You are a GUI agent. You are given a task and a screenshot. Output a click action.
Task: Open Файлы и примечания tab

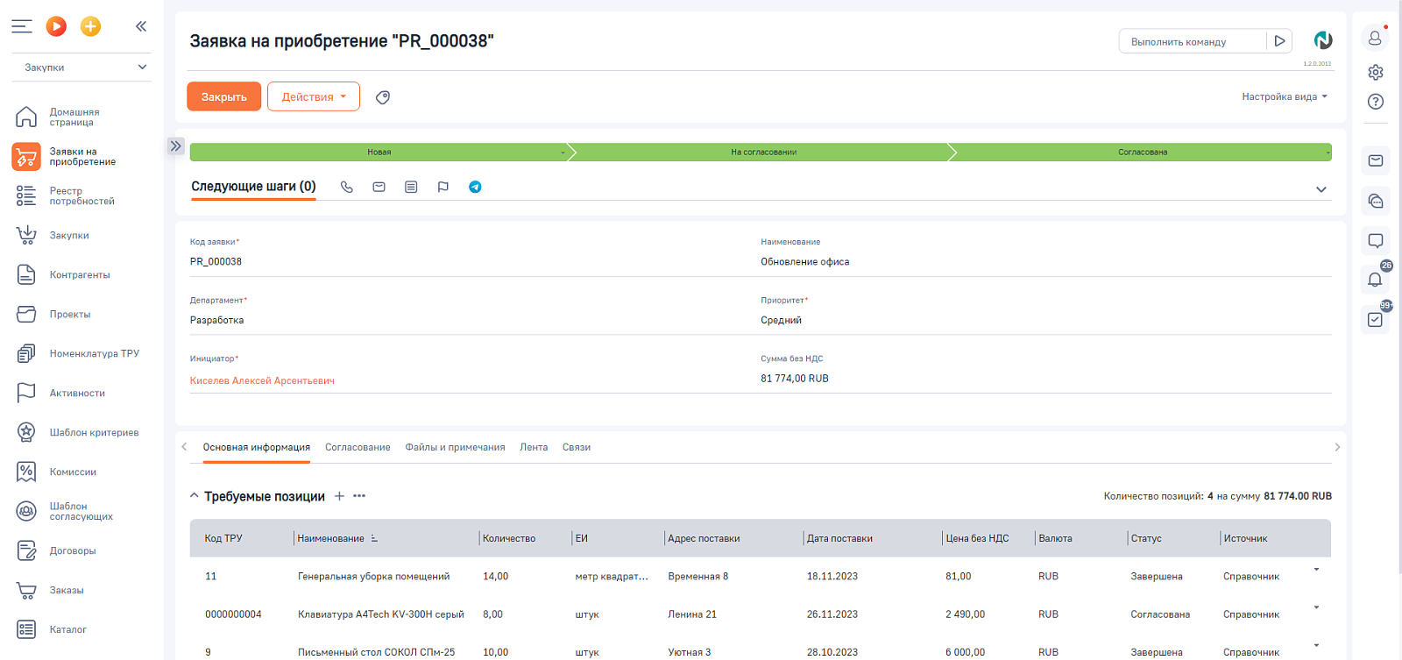455,447
